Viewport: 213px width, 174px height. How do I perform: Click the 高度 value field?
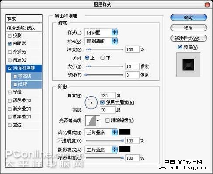108,110
